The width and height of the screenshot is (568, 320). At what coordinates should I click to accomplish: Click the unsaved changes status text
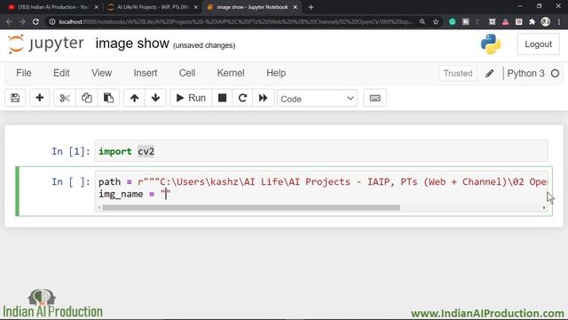204,45
